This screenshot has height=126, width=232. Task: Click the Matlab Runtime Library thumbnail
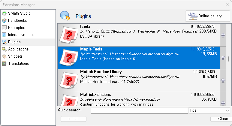point(68,80)
